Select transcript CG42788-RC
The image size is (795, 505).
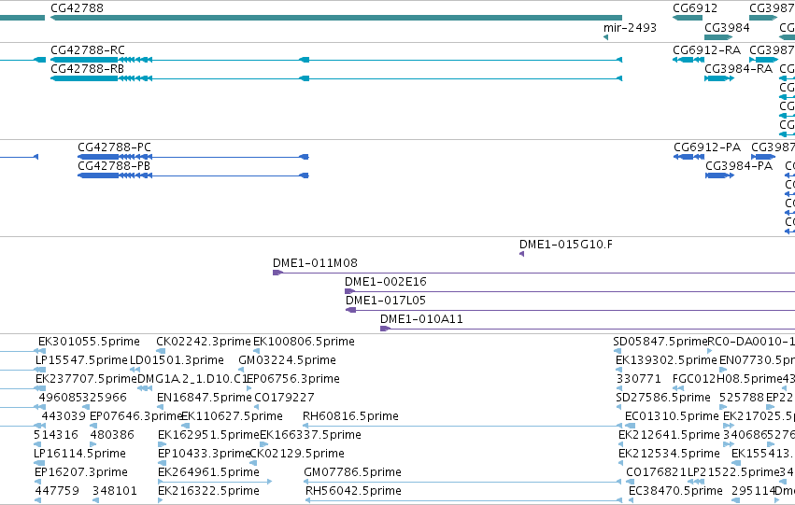336,60
